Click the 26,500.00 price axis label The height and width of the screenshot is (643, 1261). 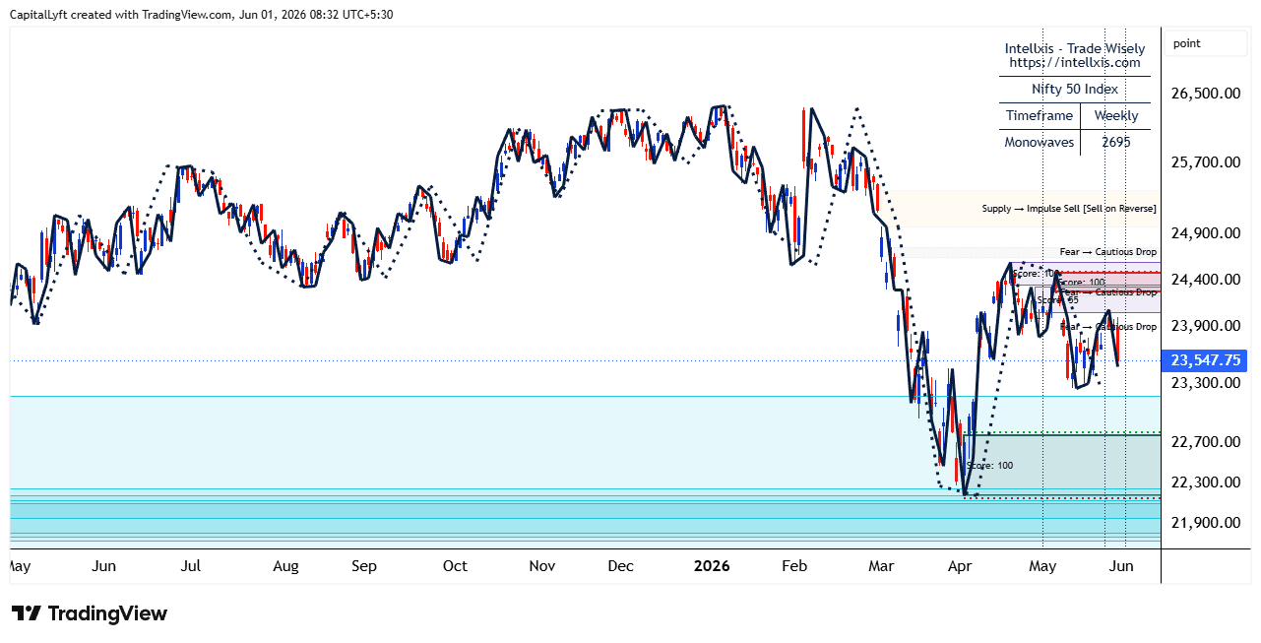[x=1205, y=94]
